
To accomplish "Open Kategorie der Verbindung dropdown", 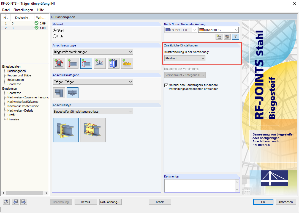I will click(185, 75).
